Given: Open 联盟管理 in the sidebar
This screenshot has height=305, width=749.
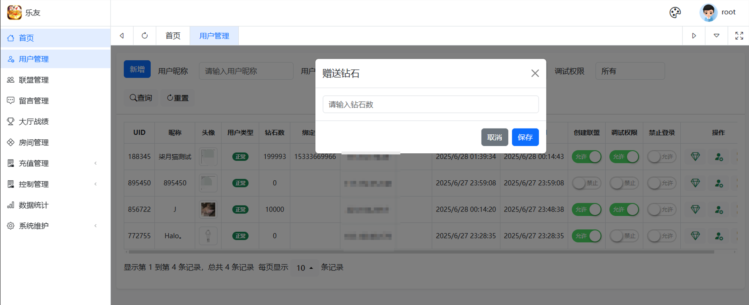Looking at the screenshot, I should pos(34,80).
